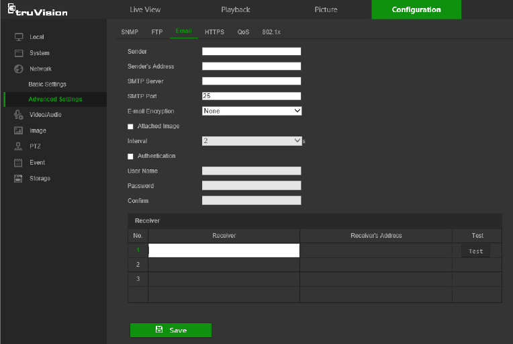Open Local settings in sidebar

(37, 37)
